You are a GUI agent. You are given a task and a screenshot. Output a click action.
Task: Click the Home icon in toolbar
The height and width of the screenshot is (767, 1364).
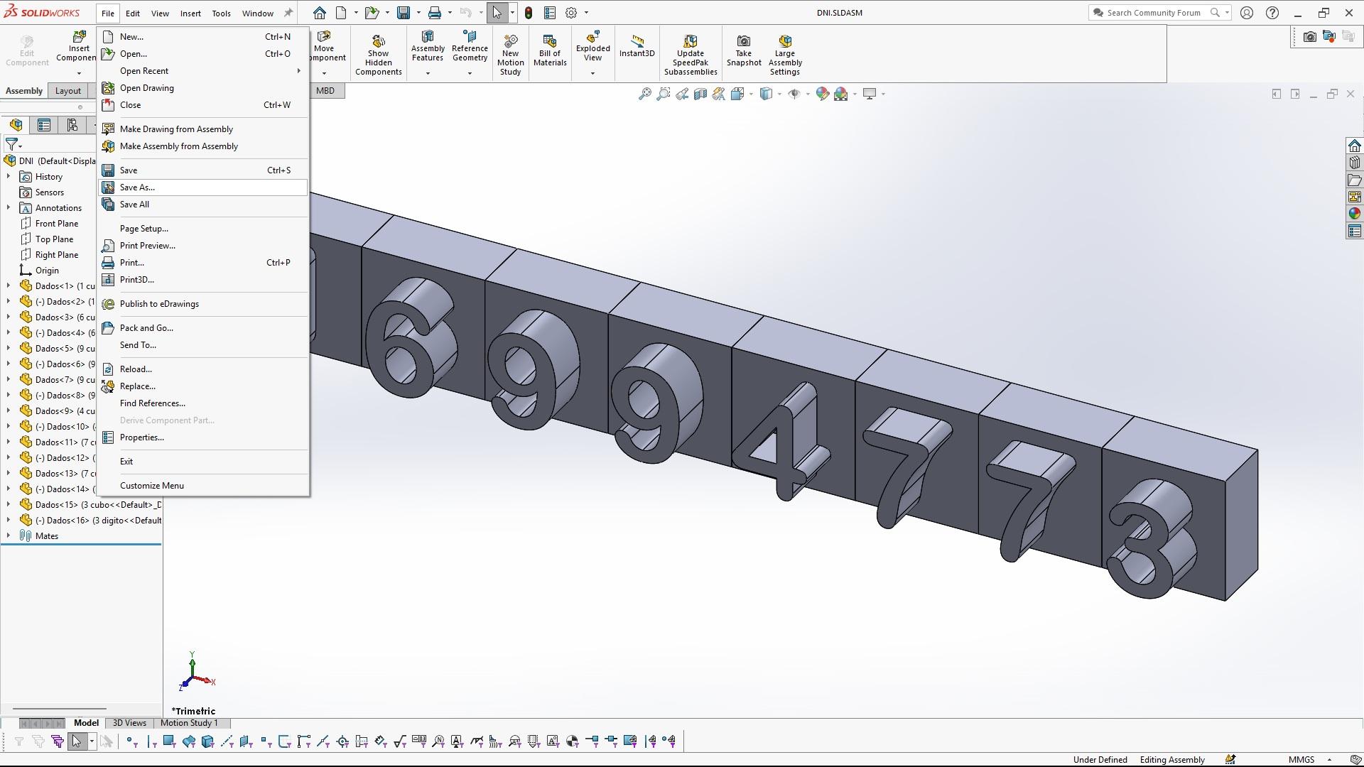click(x=320, y=13)
